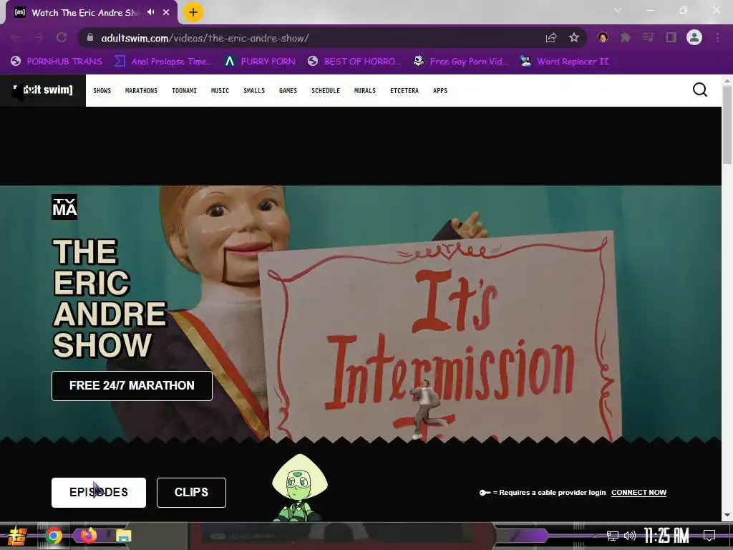Open the Chrome profile menu

point(694,37)
